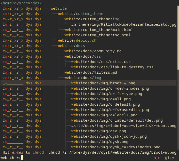Screen dimensions: 179x161
Task: Select c=+dev+inodes.png file
Action: (110, 88)
